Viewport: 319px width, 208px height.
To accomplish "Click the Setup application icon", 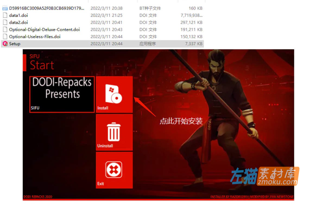I will [x=5, y=44].
